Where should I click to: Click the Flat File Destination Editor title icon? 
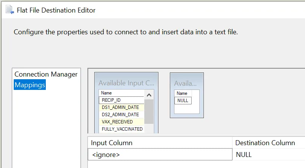tap(9, 10)
